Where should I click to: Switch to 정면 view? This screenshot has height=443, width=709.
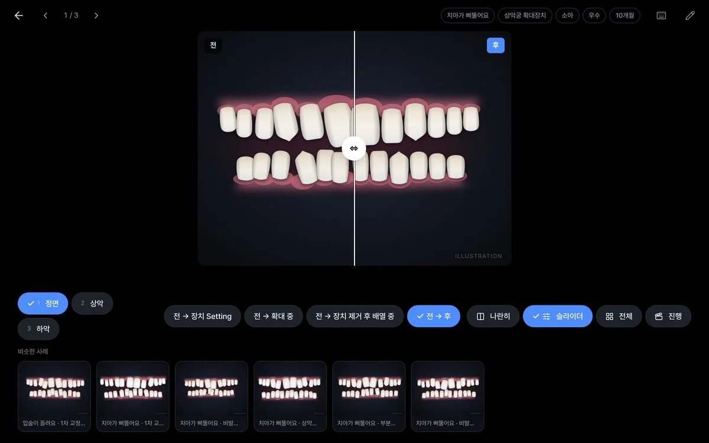(43, 303)
